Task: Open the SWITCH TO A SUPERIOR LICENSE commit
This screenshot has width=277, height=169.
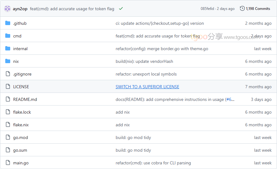Action: coord(147,87)
